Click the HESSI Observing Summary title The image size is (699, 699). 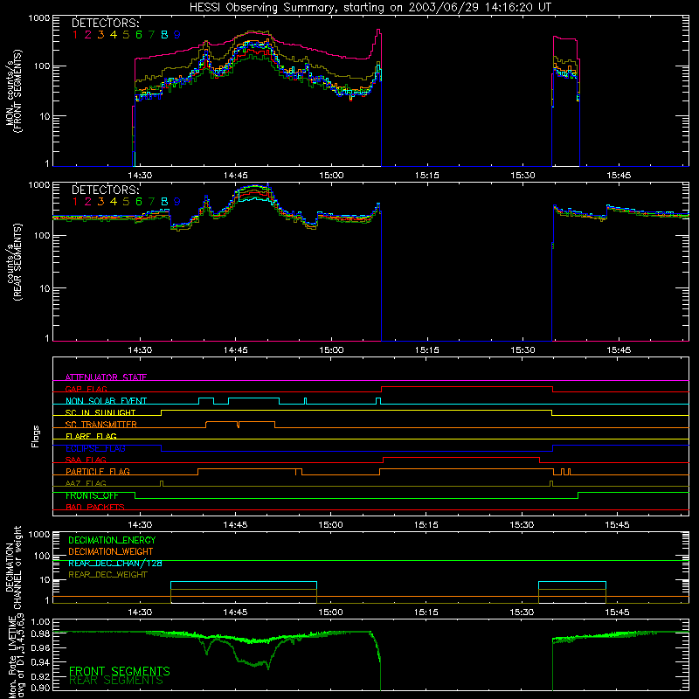[x=370, y=8]
